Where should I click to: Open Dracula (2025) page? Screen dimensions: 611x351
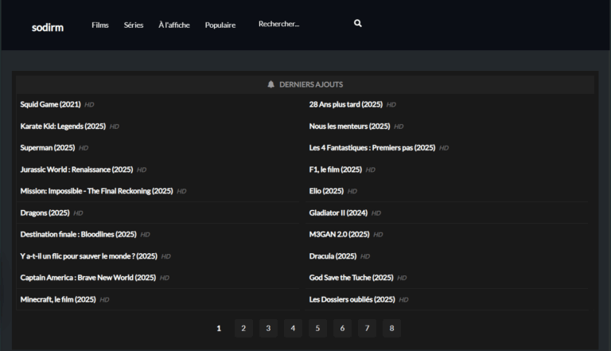click(333, 256)
